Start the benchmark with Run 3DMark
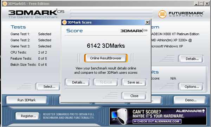The width and height of the screenshot is (211, 127). coord(27,100)
